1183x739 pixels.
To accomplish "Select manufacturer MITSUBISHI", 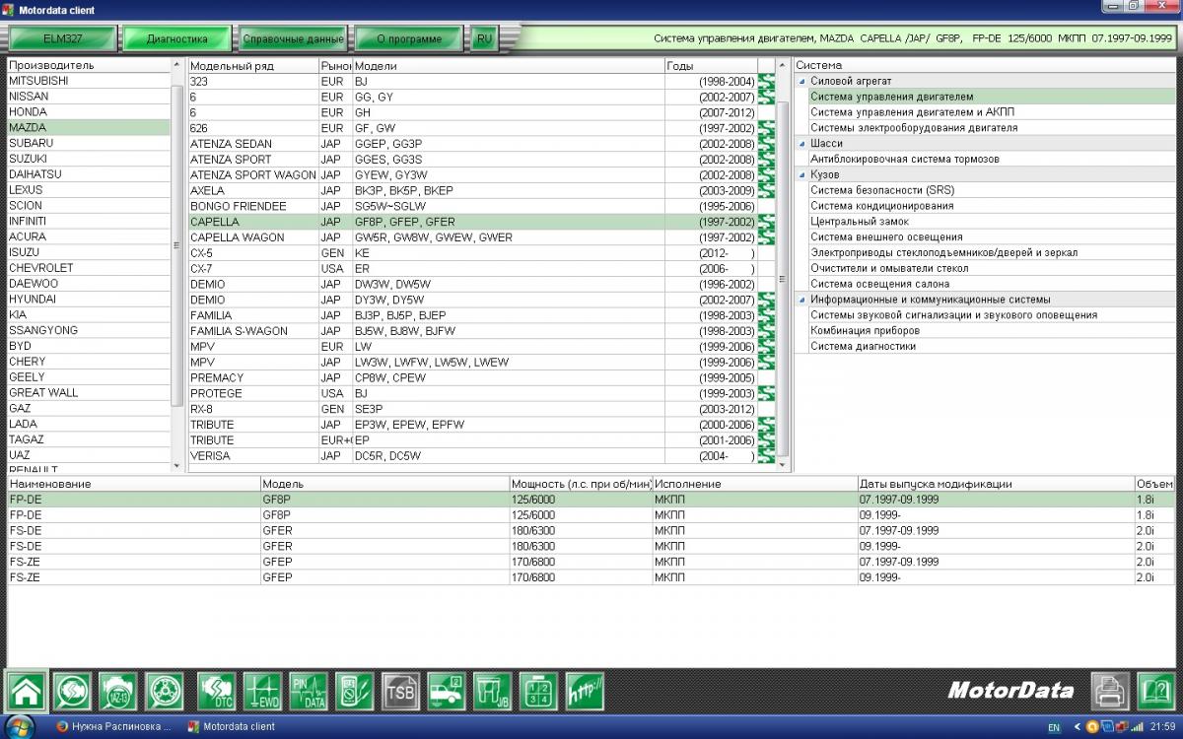I will click(89, 81).
